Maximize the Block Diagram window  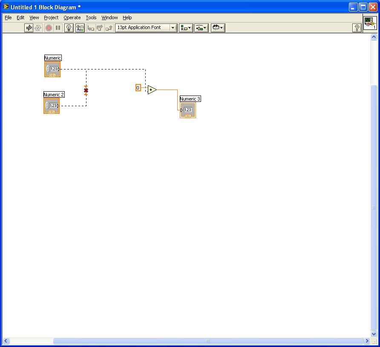(363, 7)
